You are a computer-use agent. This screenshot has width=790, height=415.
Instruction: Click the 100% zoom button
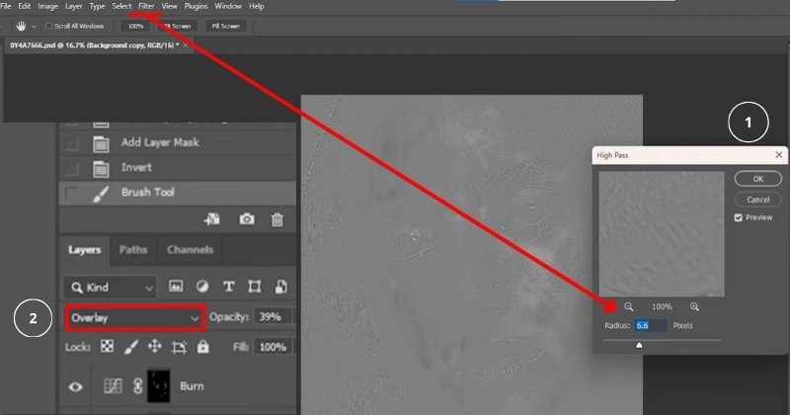coord(135,26)
